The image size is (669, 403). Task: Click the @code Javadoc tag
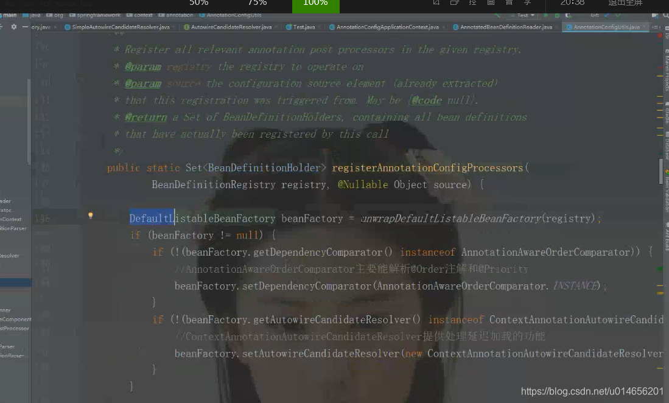point(427,100)
